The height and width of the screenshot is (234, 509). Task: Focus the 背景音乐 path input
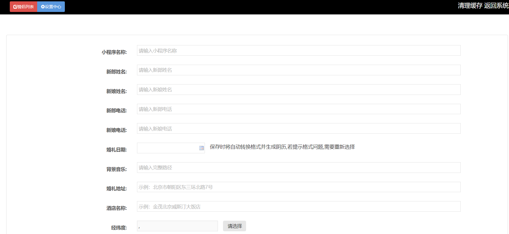click(299, 168)
